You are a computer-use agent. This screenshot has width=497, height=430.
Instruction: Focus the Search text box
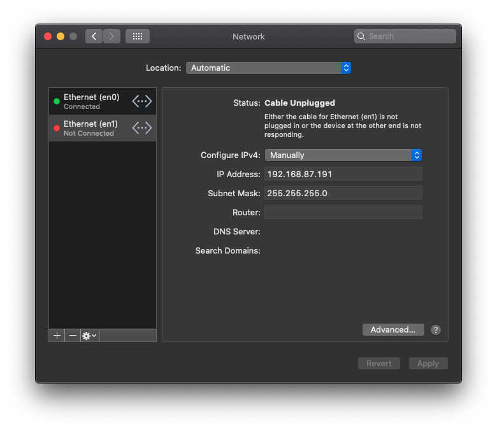405,36
